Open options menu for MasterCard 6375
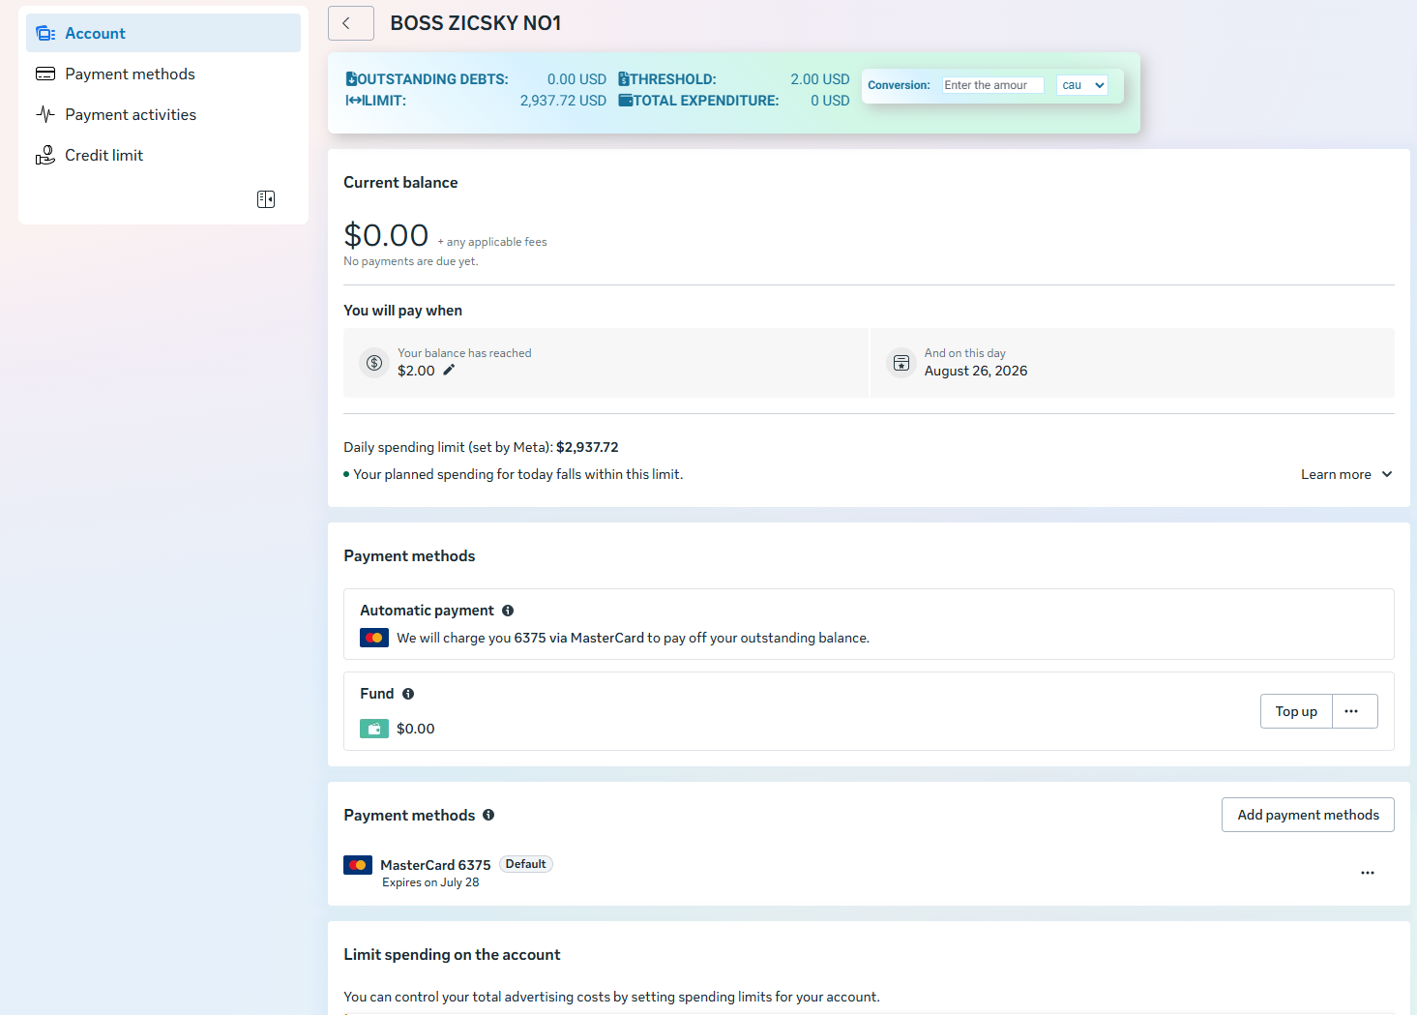The width and height of the screenshot is (1417, 1015). 1368,873
